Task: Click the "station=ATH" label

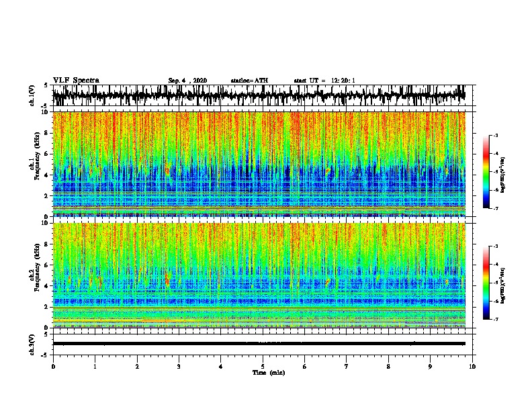Action: (x=249, y=81)
